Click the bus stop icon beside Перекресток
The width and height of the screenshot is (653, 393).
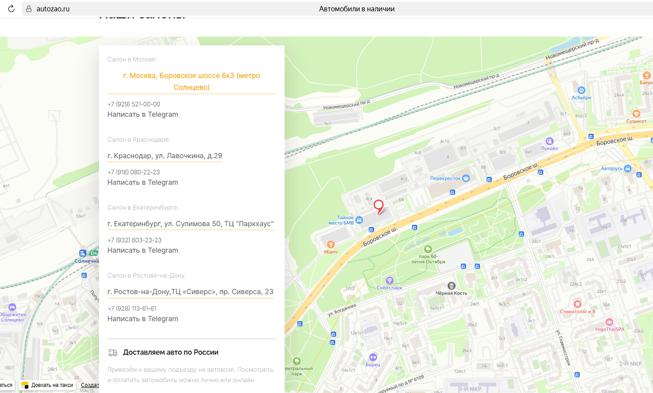pos(452,192)
